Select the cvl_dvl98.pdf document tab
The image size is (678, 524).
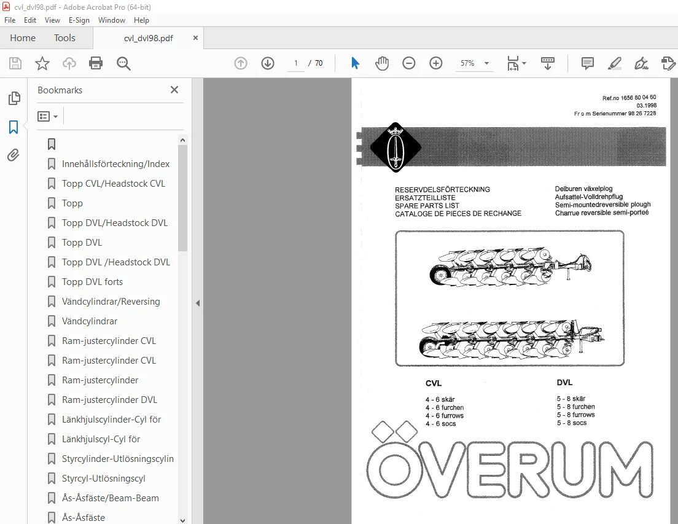point(149,38)
